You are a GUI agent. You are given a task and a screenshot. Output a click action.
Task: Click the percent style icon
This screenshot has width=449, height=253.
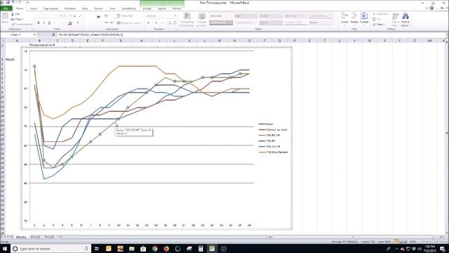pos(156,23)
